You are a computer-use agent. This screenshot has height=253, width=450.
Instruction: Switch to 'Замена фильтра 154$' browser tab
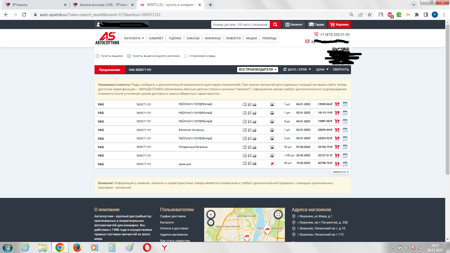pyautogui.click(x=103, y=5)
